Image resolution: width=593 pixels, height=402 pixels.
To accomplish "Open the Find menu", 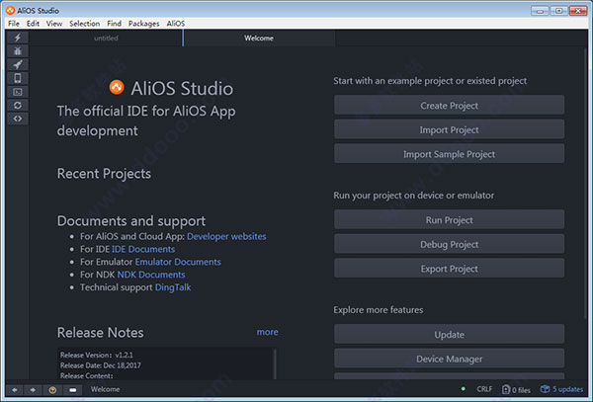I will tap(114, 24).
